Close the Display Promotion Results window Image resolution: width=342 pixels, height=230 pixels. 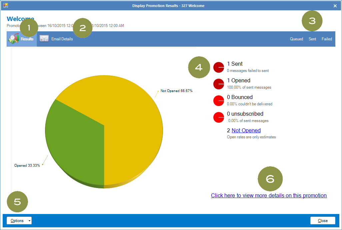click(x=335, y=6)
